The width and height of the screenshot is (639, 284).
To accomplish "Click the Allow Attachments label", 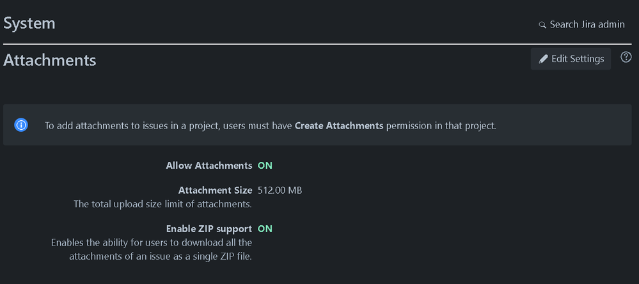I will pos(209,166).
